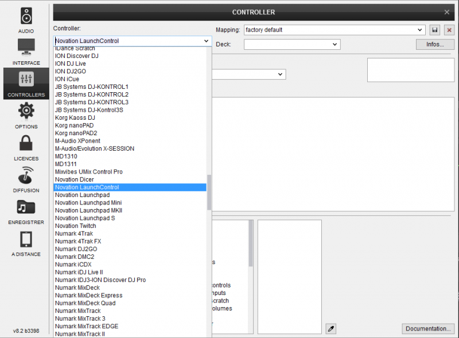Select Numark iDJ Live II
This screenshot has width=459, height=338.
(x=130, y=272)
